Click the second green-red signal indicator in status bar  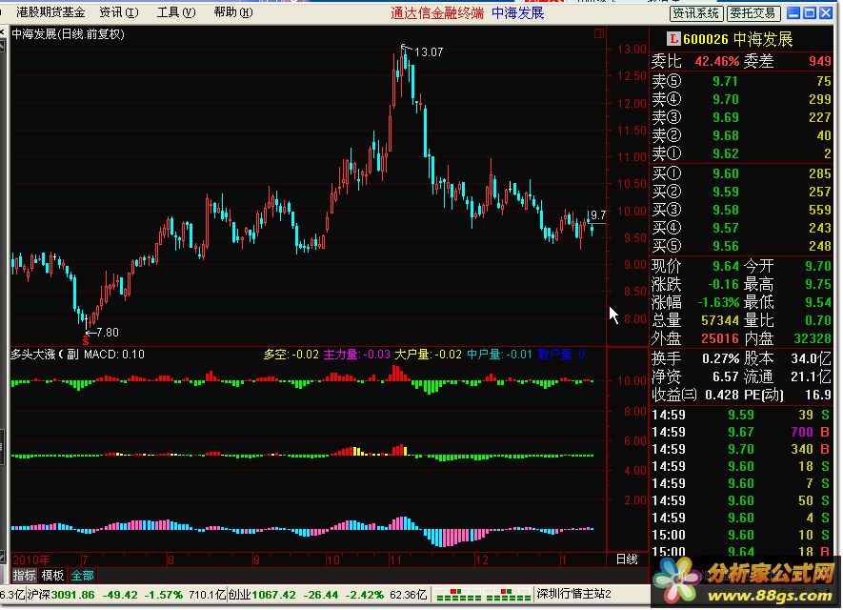[x=508, y=595]
